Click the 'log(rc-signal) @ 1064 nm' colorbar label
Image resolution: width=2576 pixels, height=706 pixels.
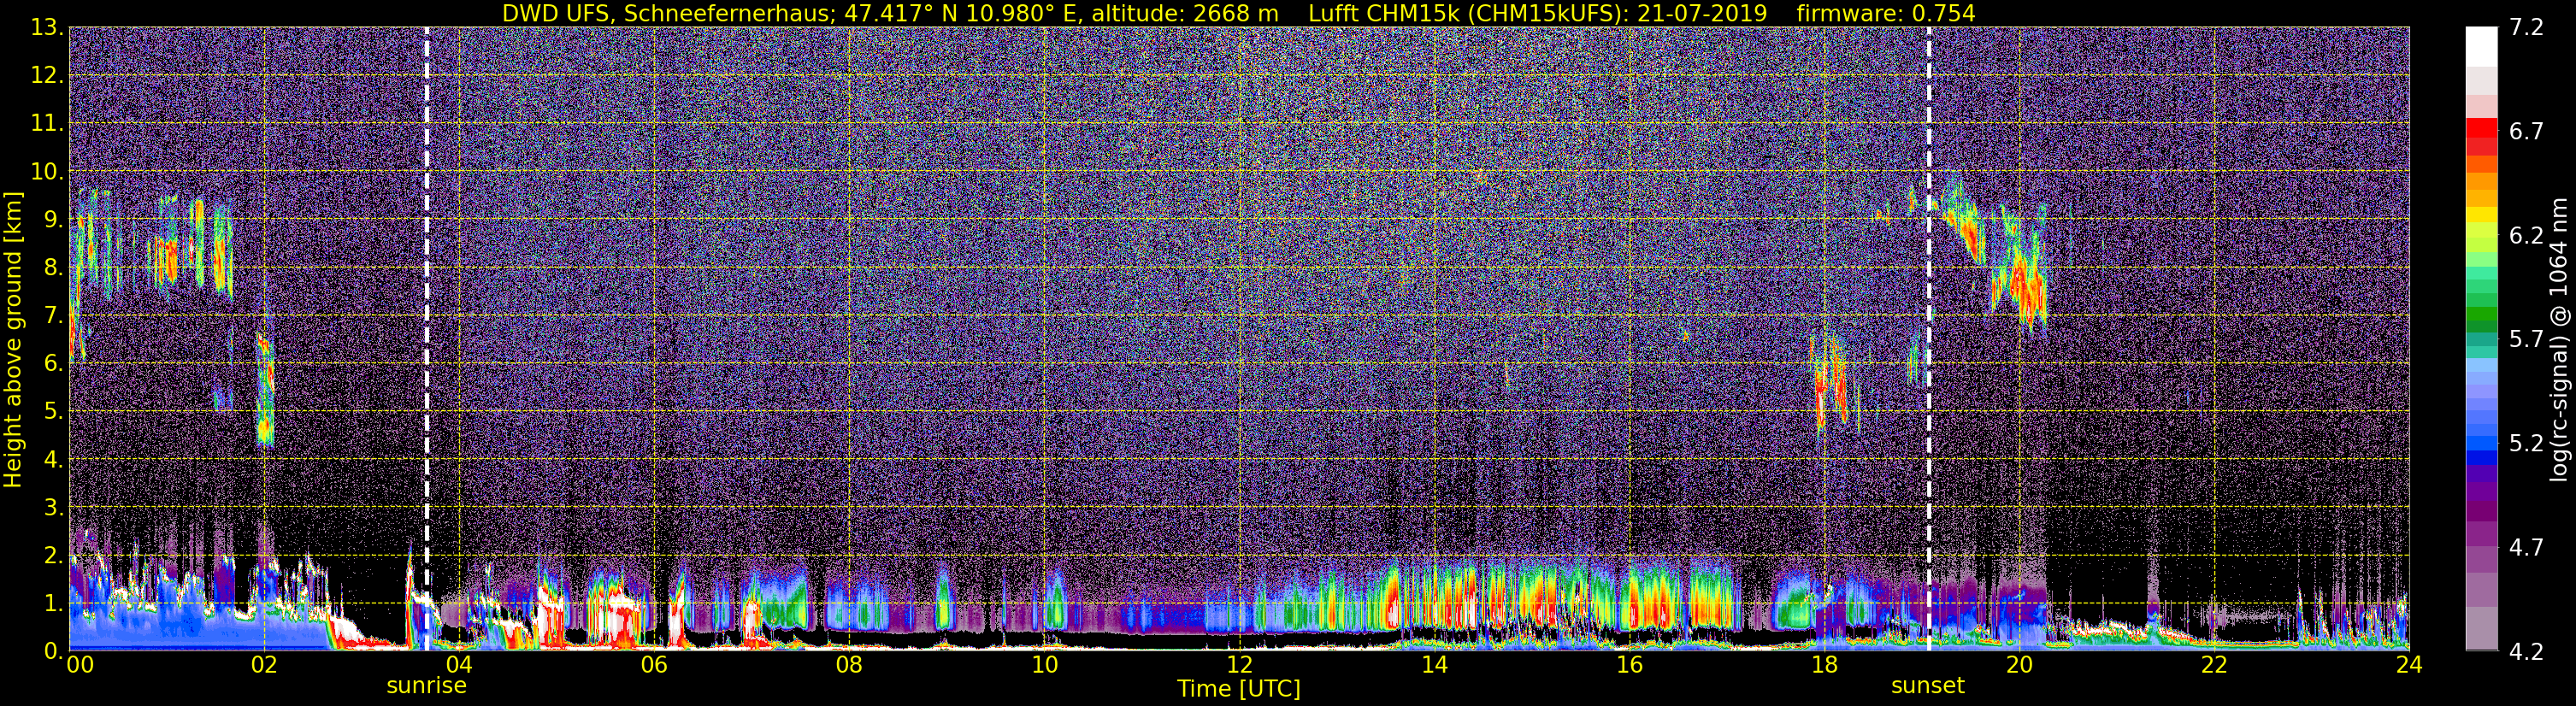(x=2561, y=340)
